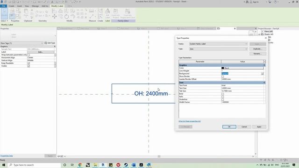Click the Text Size value field
The height and width of the screenshot is (168, 299).
coord(242,88)
